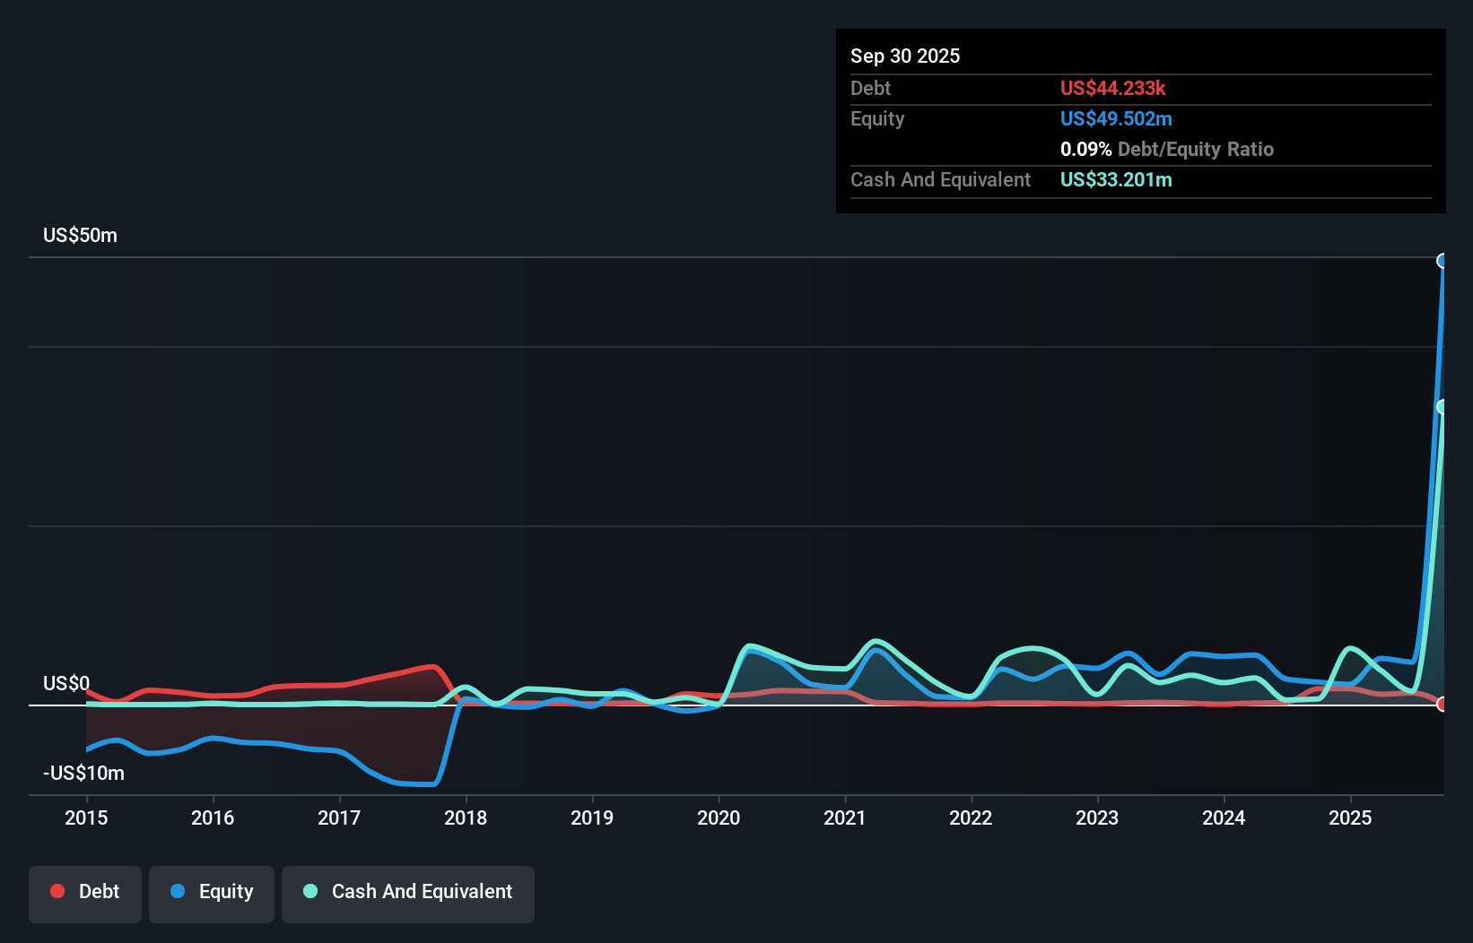The height and width of the screenshot is (943, 1473).
Task: Click the US$44.233k debt value
Action: tap(1113, 89)
